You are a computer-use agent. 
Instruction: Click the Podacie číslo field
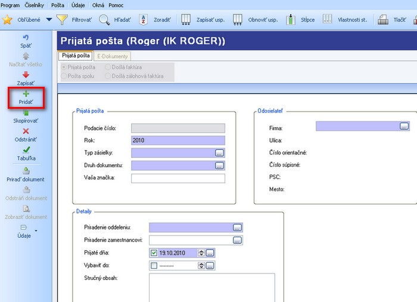point(178,128)
